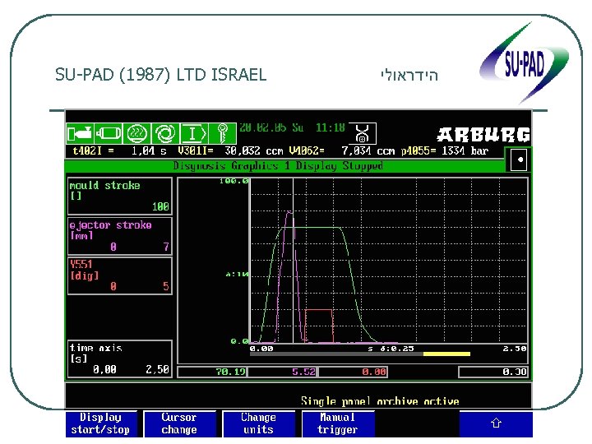Open the heating temperature icon in the toolbar
The width and height of the screenshot is (592, 444).
click(136, 134)
